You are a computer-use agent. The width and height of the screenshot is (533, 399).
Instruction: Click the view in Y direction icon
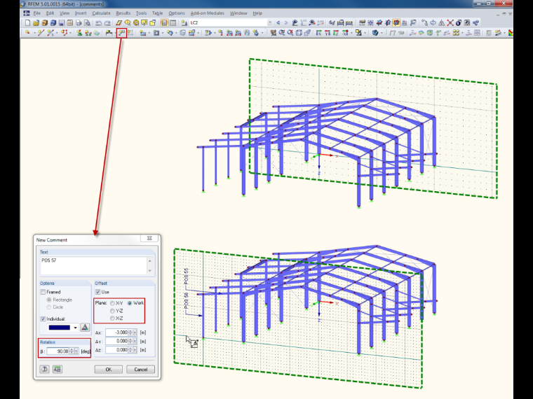[328, 33]
